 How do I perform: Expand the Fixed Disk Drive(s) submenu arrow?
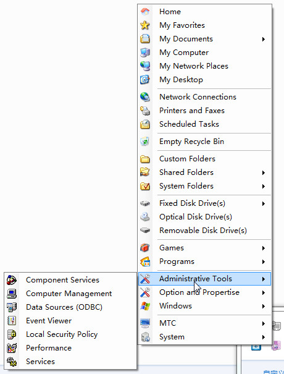pos(264,203)
